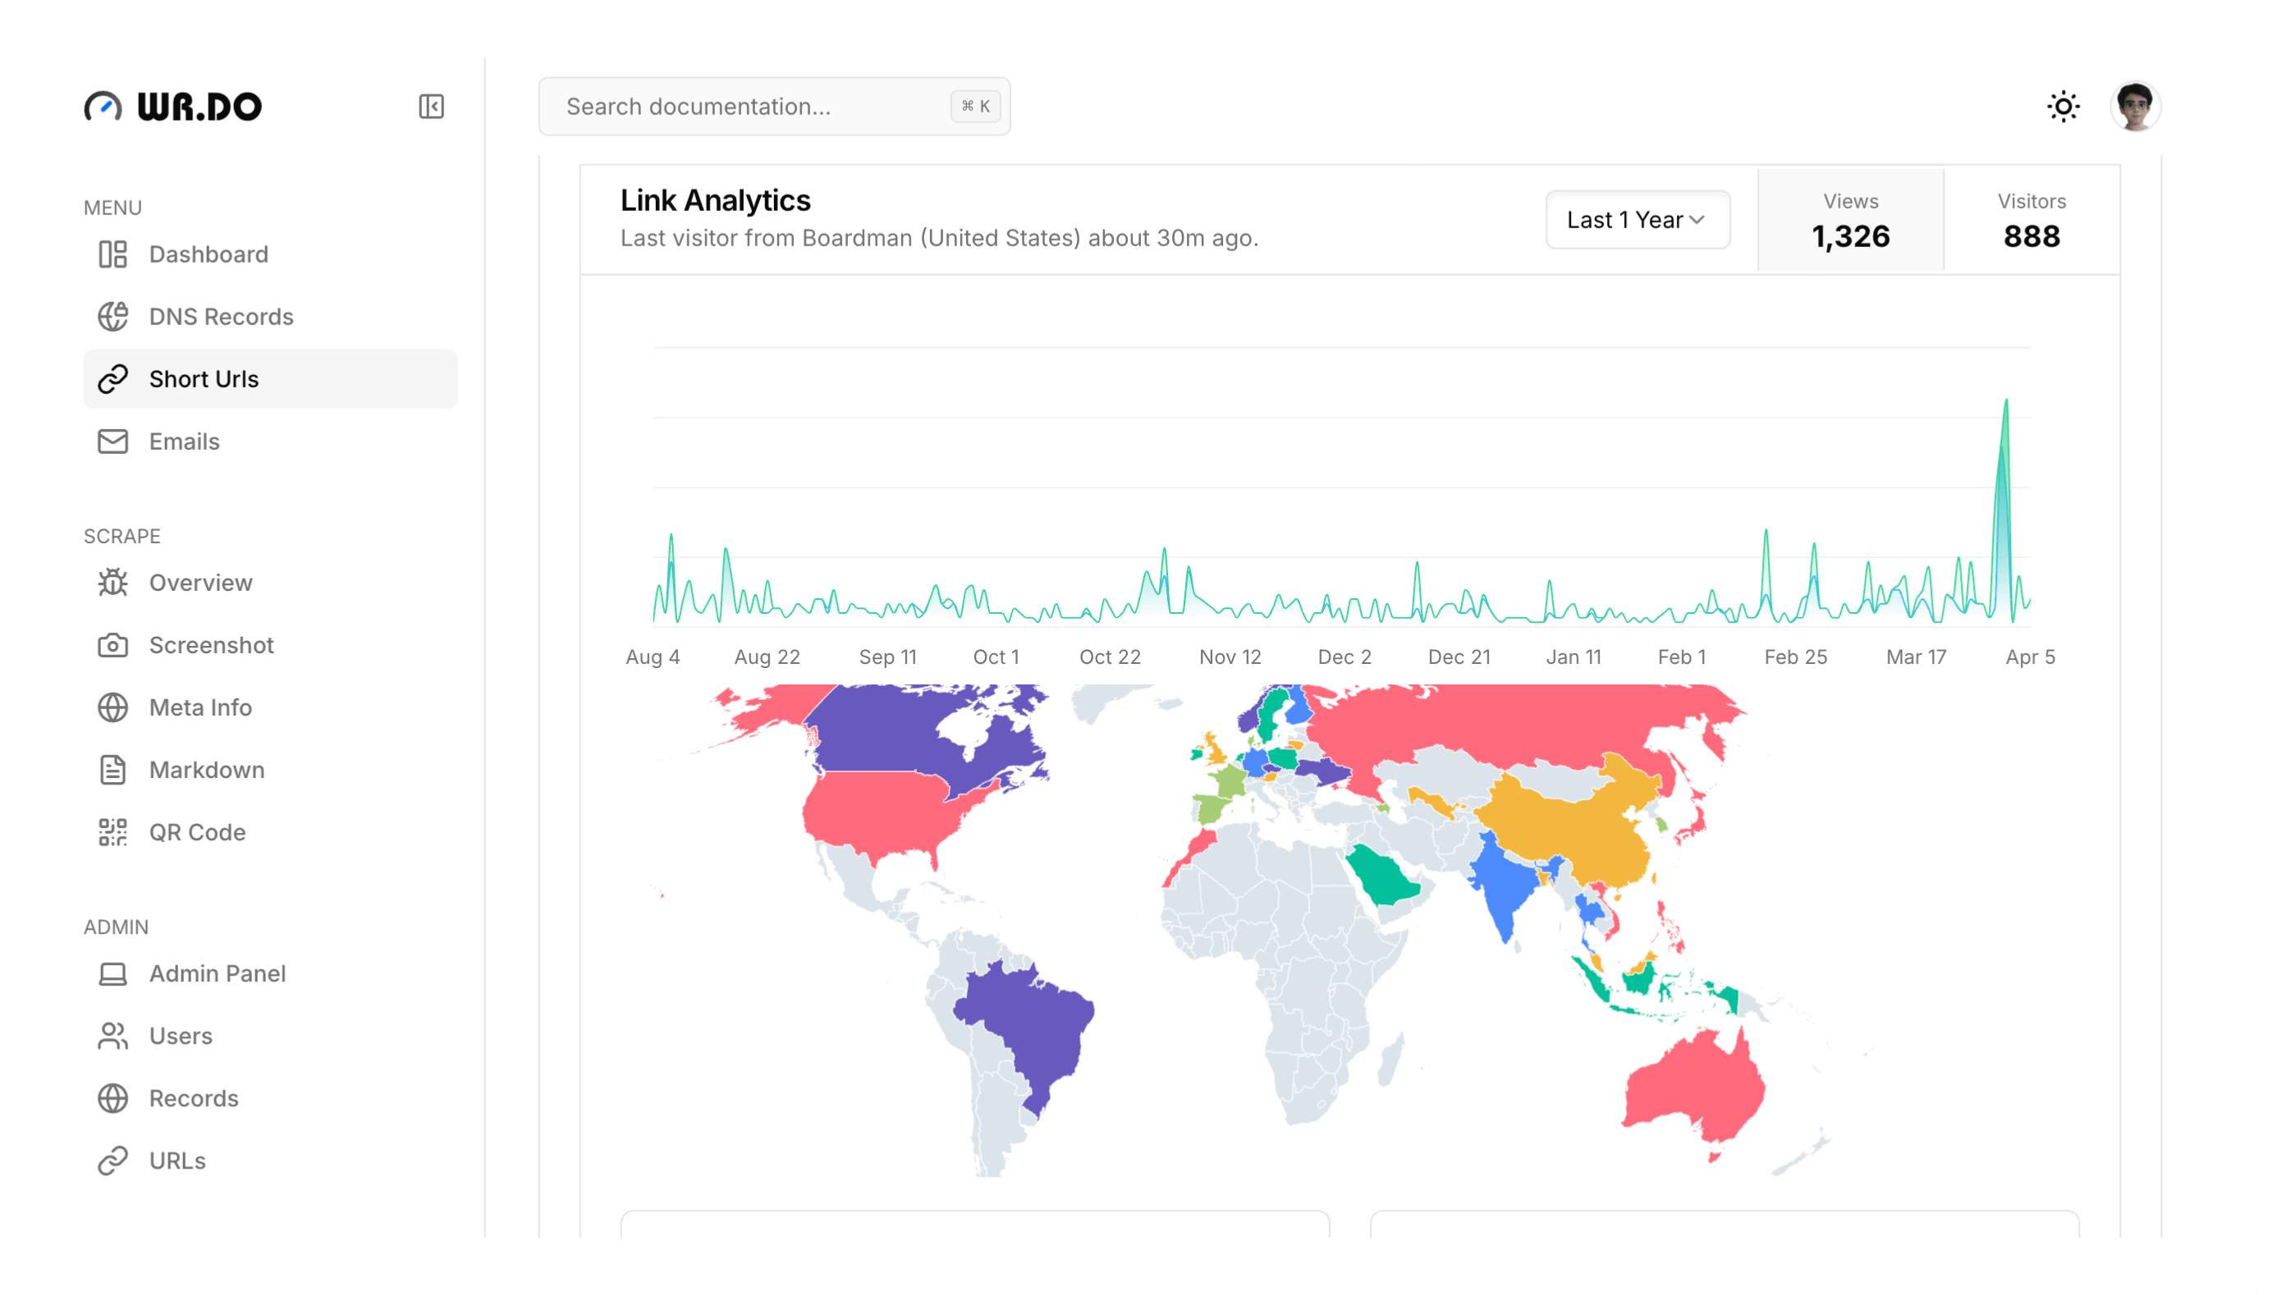The image size is (2272, 1295).
Task: Click the WR.DO logo
Action: [173, 107]
